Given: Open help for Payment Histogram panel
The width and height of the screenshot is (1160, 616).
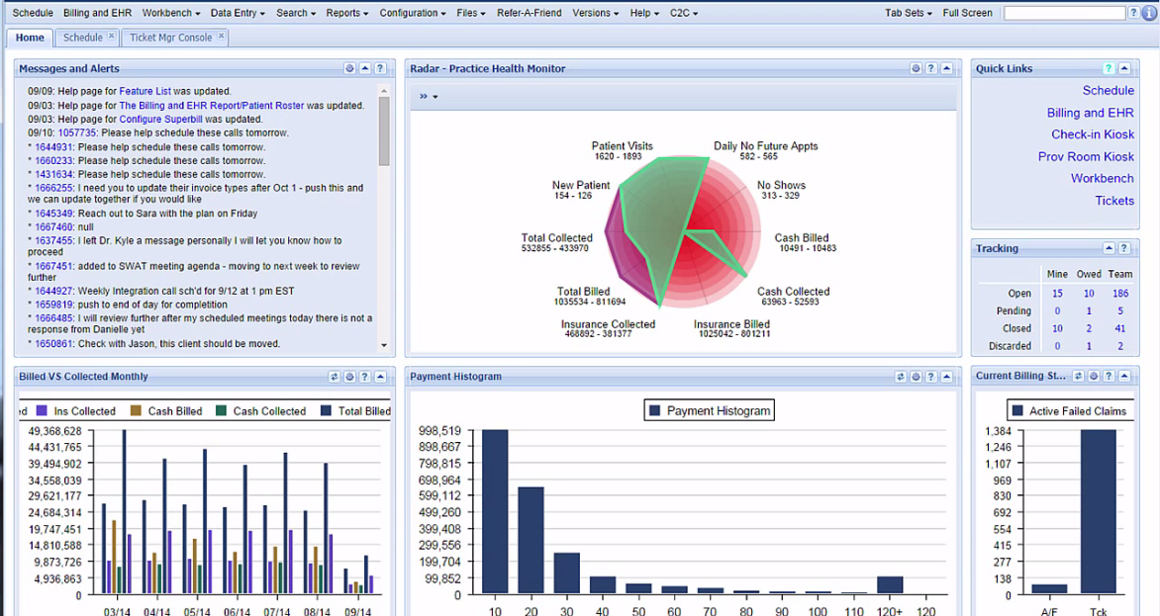Looking at the screenshot, I should pyautogui.click(x=931, y=377).
